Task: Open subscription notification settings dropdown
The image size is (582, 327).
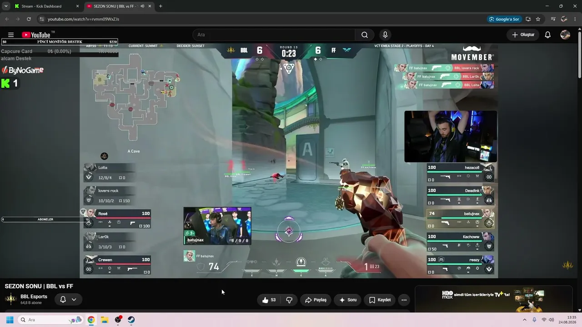Action: 68,299
